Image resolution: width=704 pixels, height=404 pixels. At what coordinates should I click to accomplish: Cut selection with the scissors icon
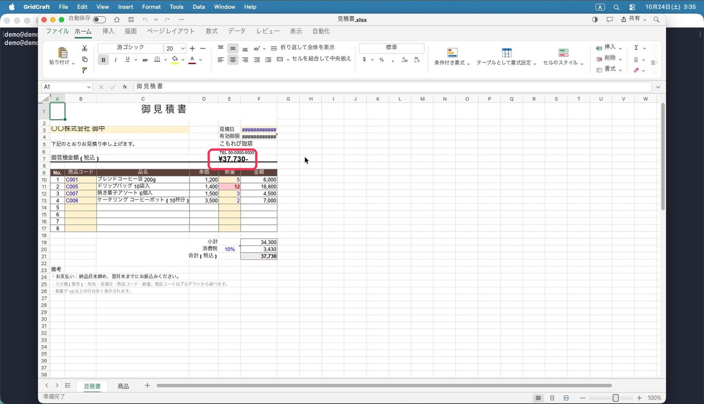pos(84,48)
